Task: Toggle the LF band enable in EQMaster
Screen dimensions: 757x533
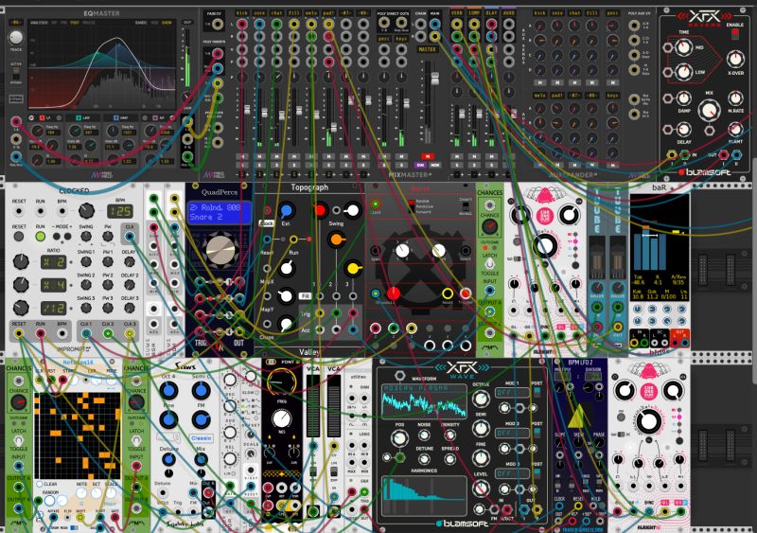Action: 42,118
